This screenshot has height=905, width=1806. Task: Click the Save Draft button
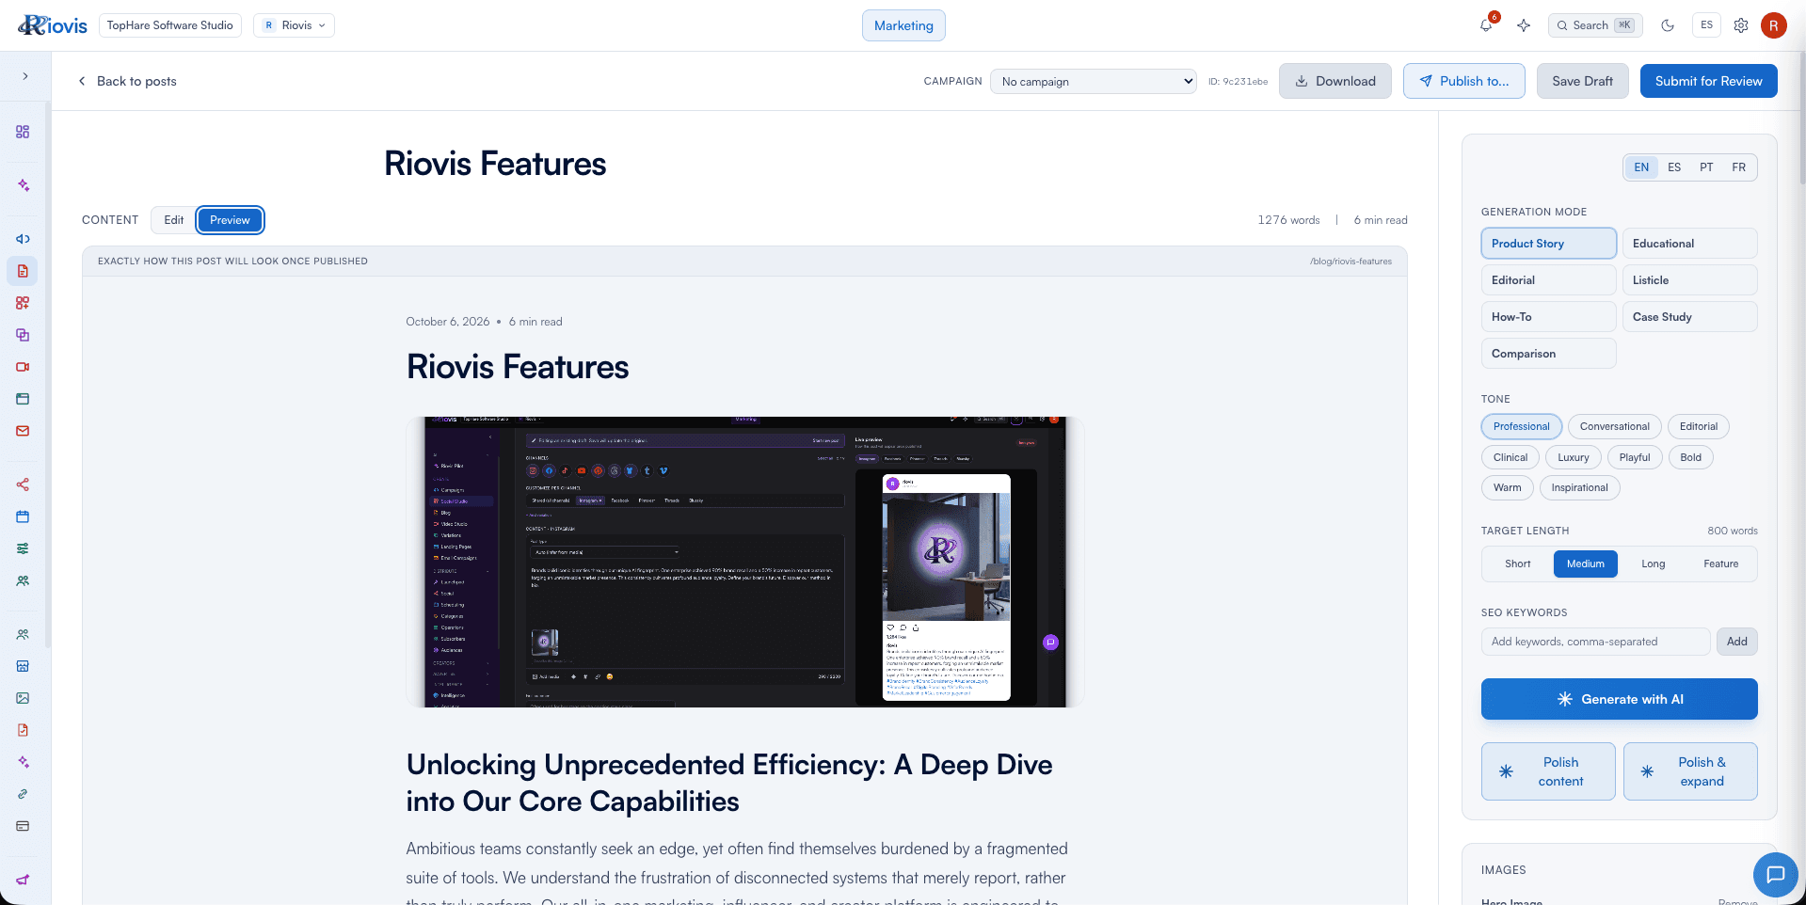coord(1582,81)
